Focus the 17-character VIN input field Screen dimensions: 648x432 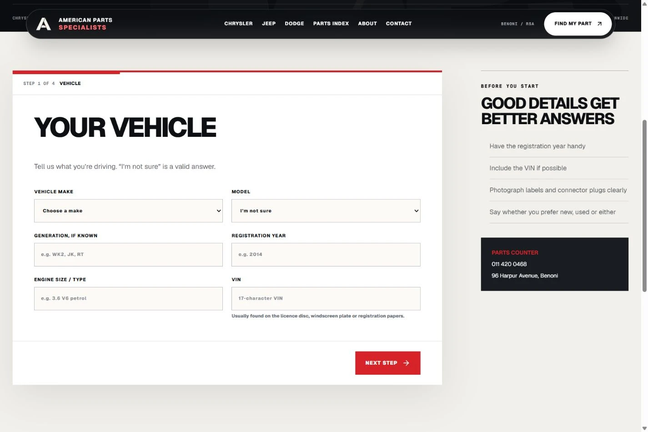click(326, 299)
